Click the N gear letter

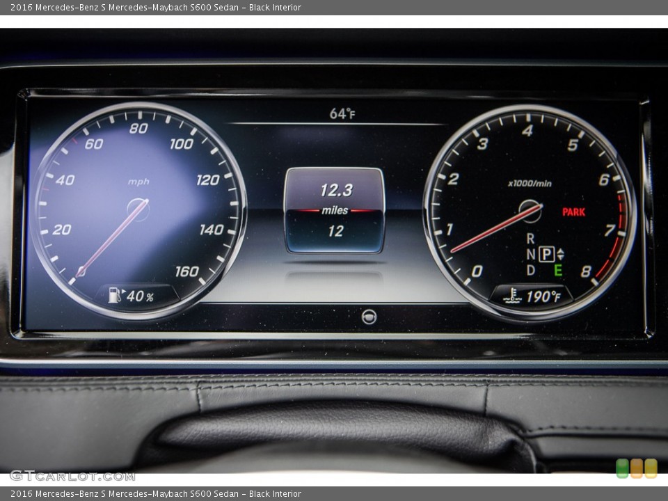click(x=530, y=255)
